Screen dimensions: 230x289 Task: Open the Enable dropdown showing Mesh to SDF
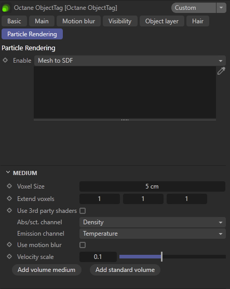(x=130, y=61)
